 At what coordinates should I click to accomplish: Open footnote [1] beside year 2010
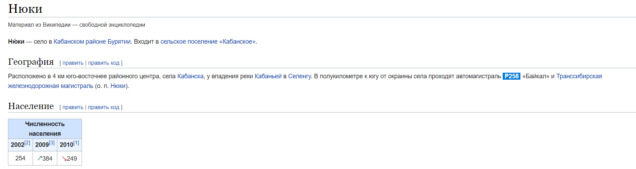coord(76,143)
